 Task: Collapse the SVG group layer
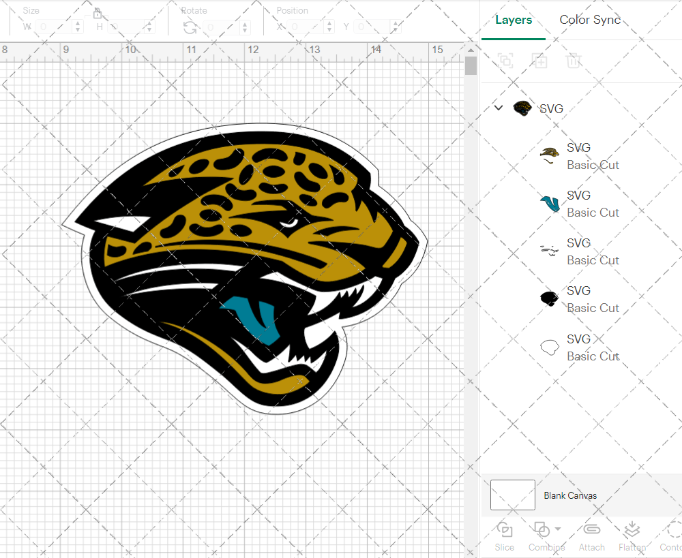click(499, 108)
